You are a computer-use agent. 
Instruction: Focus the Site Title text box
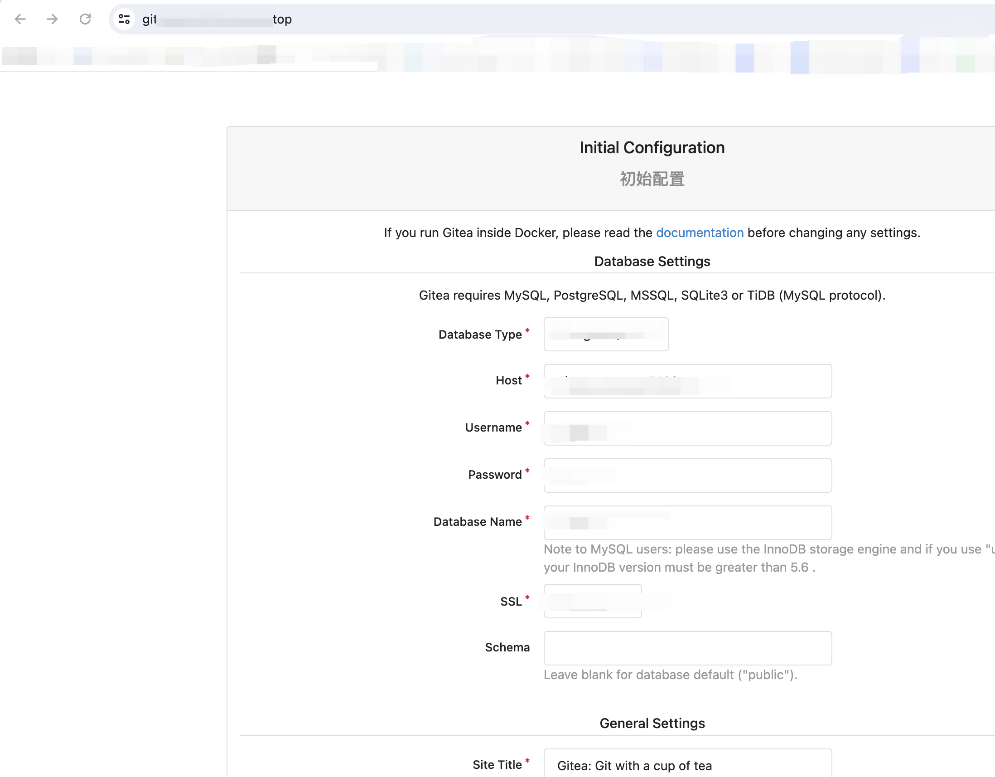coord(687,765)
